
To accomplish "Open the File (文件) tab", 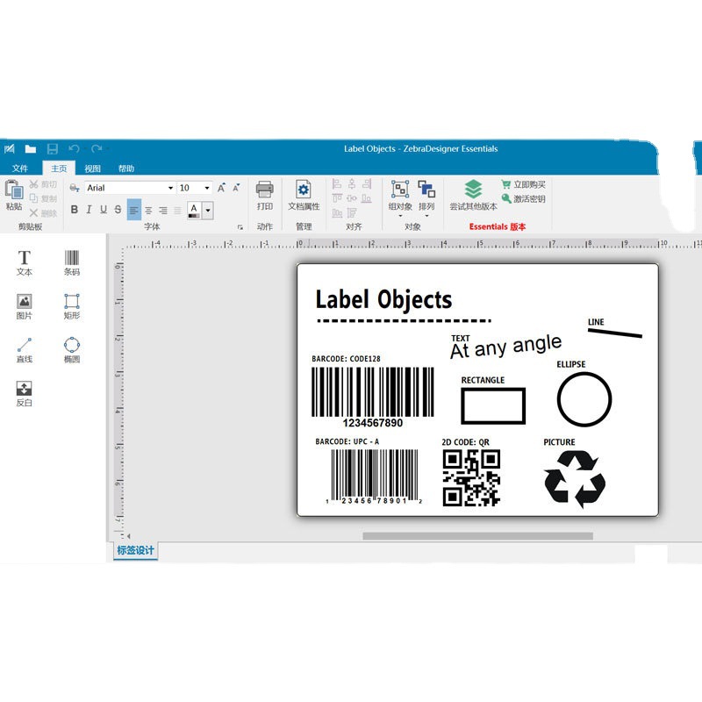I will click(x=19, y=168).
